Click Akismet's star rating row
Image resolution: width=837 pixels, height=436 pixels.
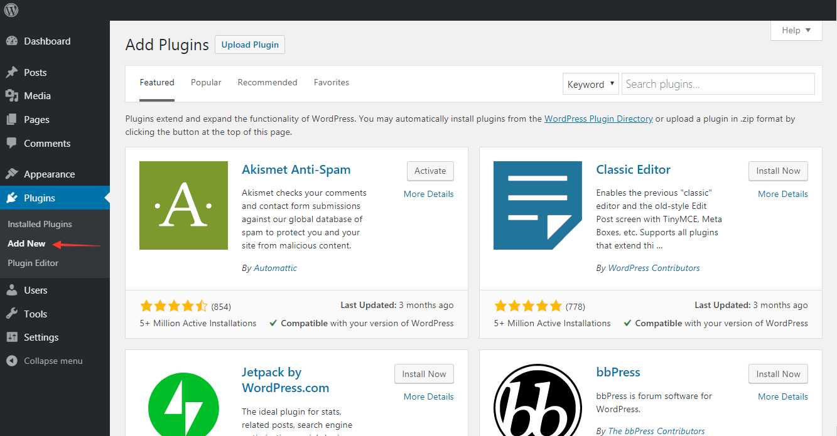point(174,306)
